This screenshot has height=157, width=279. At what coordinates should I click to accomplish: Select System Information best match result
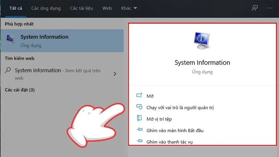pos(62,41)
